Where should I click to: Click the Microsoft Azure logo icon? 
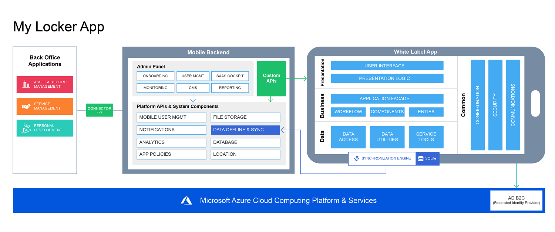click(186, 200)
